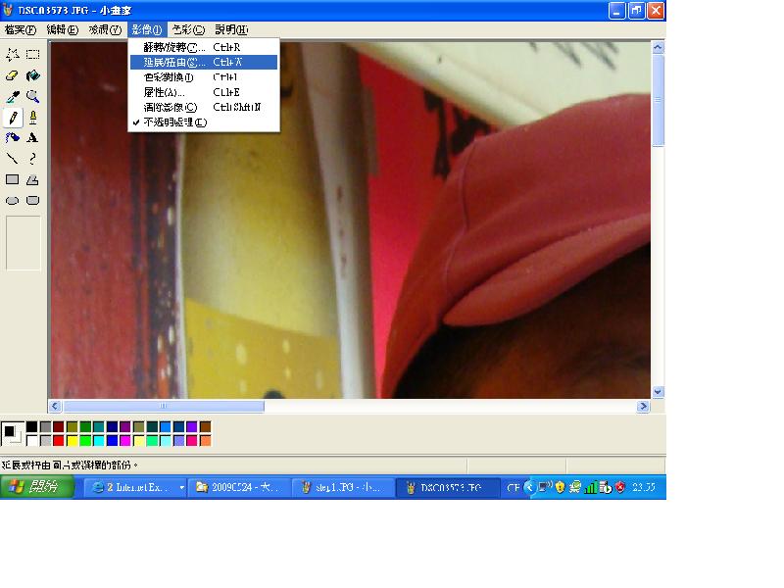784x588 pixels.
Task: Click the Windows Start button
Action: click(37, 487)
